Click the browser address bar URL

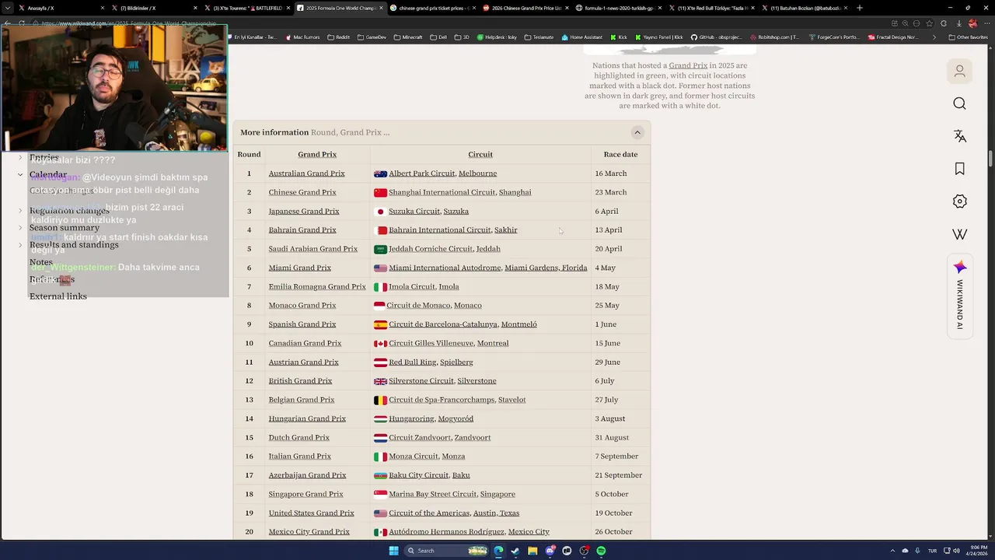[128, 23]
